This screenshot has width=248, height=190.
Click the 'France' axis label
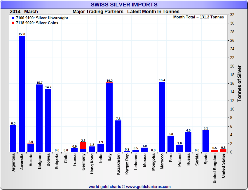click(74, 160)
